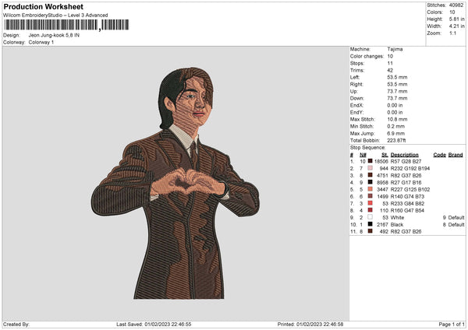Select the Total Bobbin value 223.87ft

[x=397, y=140]
